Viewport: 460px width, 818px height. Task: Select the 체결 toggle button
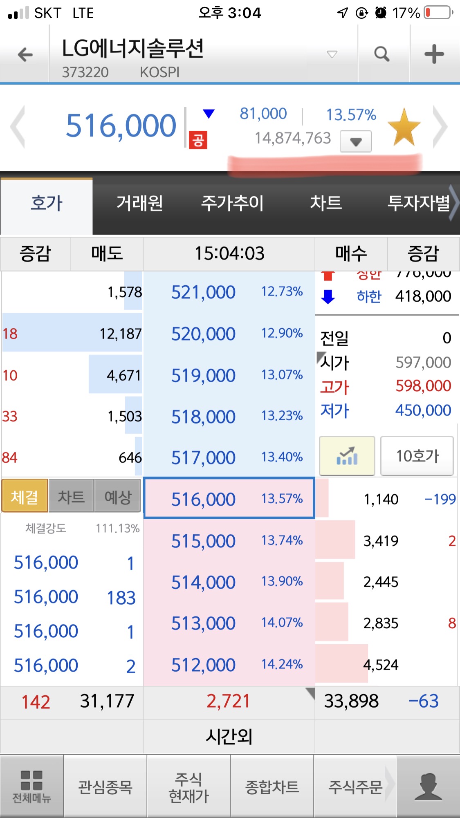click(25, 496)
